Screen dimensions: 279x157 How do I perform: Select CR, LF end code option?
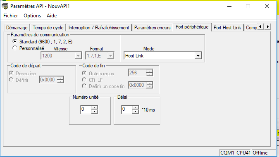pos(92,80)
